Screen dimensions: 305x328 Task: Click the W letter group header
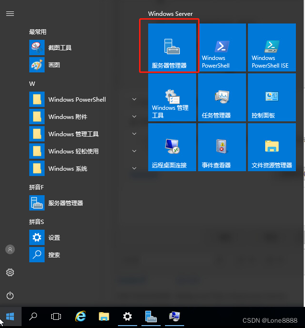click(x=32, y=84)
